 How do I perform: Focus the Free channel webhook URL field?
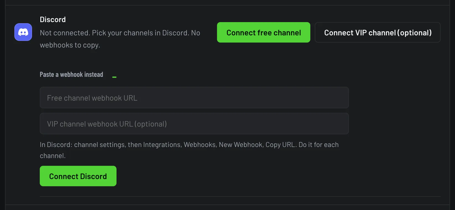(x=194, y=98)
